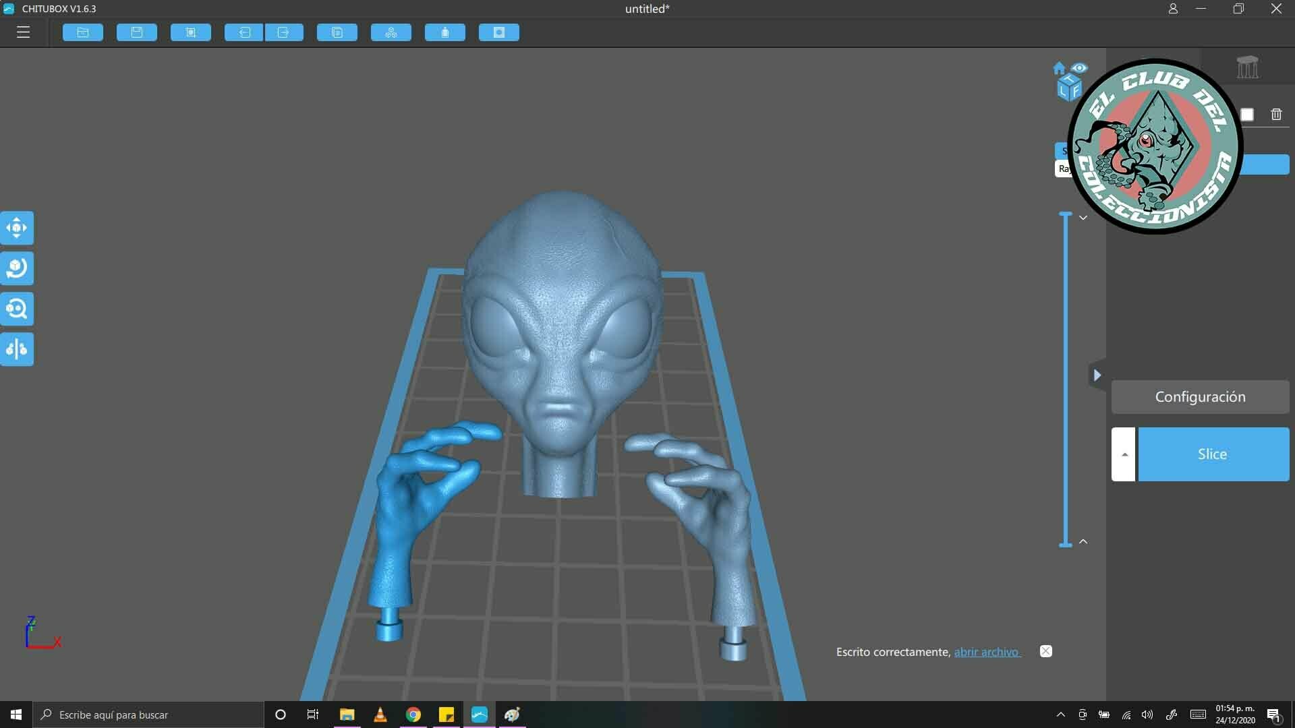Screen dimensions: 1295x728
Task: Click the vertical layer preview slider
Action: pyautogui.click(x=1066, y=380)
